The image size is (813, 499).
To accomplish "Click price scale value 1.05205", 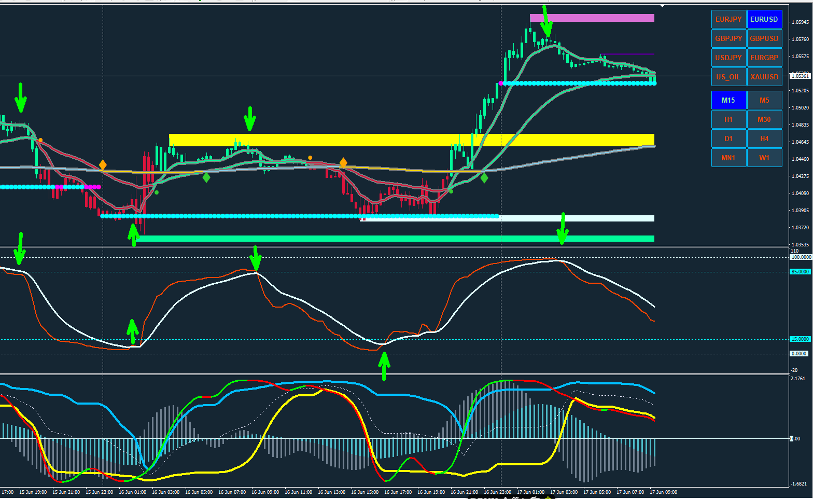I will [801, 91].
